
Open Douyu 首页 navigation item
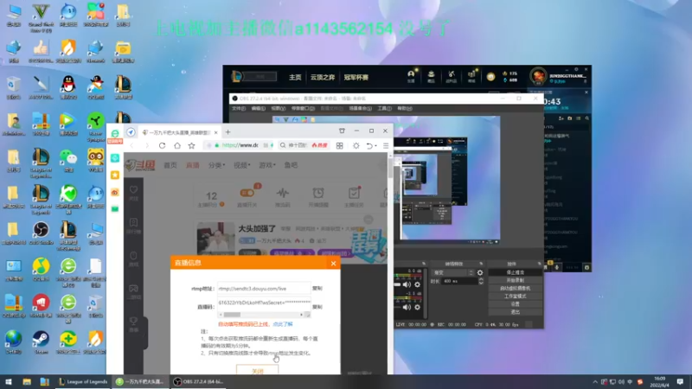[170, 165]
